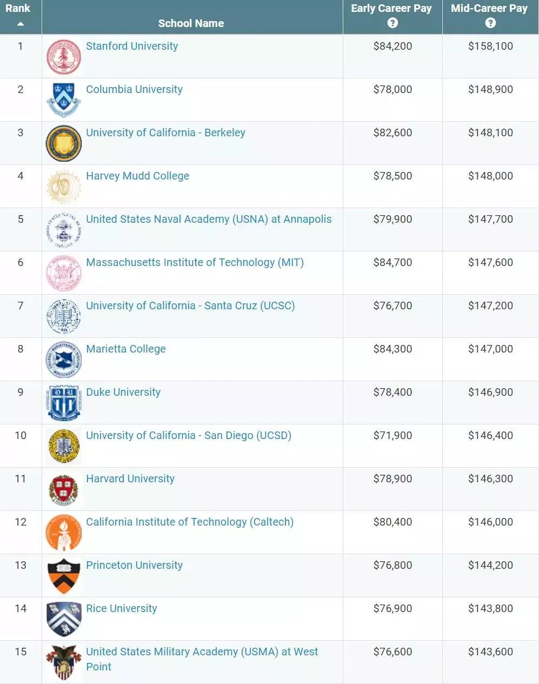Sort by School Name column header
Screen dimensions: 539x684
click(191, 23)
